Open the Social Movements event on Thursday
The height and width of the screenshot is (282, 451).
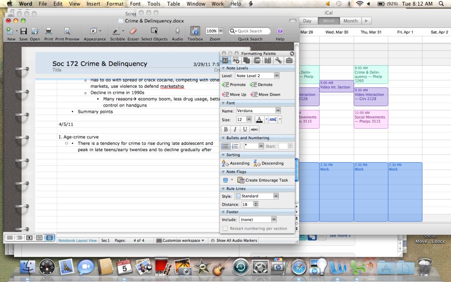coord(371,119)
